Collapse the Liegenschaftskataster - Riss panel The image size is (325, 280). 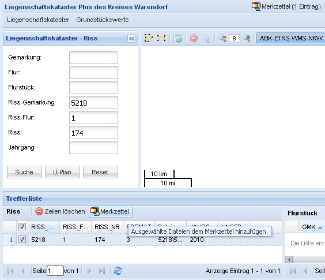pyautogui.click(x=131, y=39)
